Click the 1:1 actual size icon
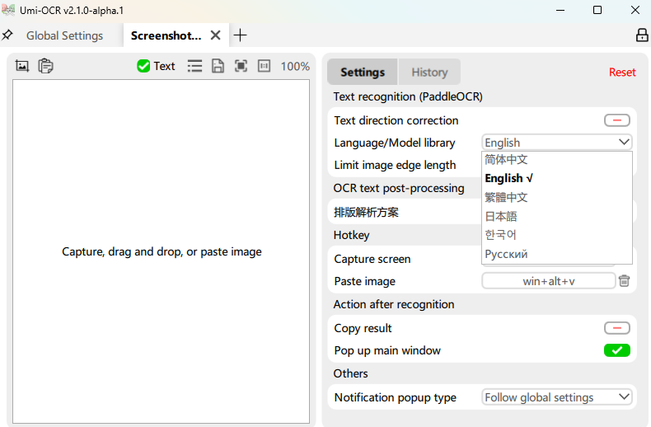651x427 pixels. (264, 66)
